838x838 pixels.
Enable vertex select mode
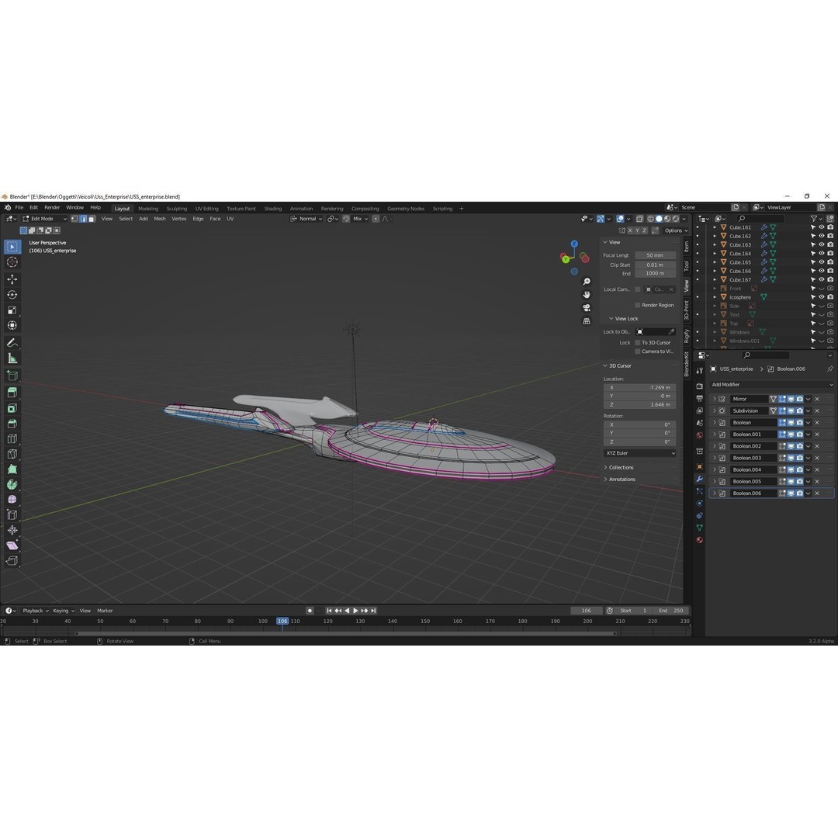[74, 219]
